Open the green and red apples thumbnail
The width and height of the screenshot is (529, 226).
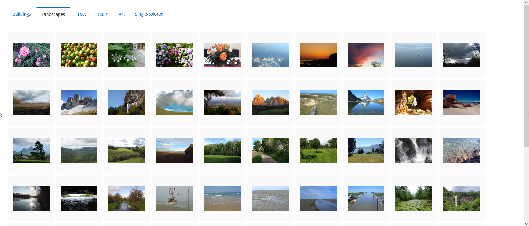click(79, 55)
